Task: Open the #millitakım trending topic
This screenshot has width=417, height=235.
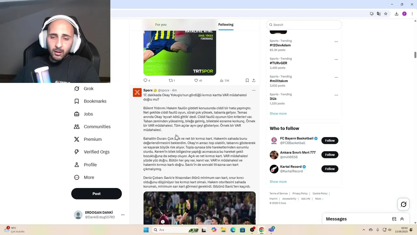Action: point(279,81)
